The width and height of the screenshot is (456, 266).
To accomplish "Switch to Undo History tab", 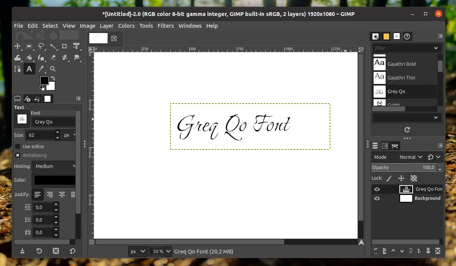I will (x=37, y=99).
